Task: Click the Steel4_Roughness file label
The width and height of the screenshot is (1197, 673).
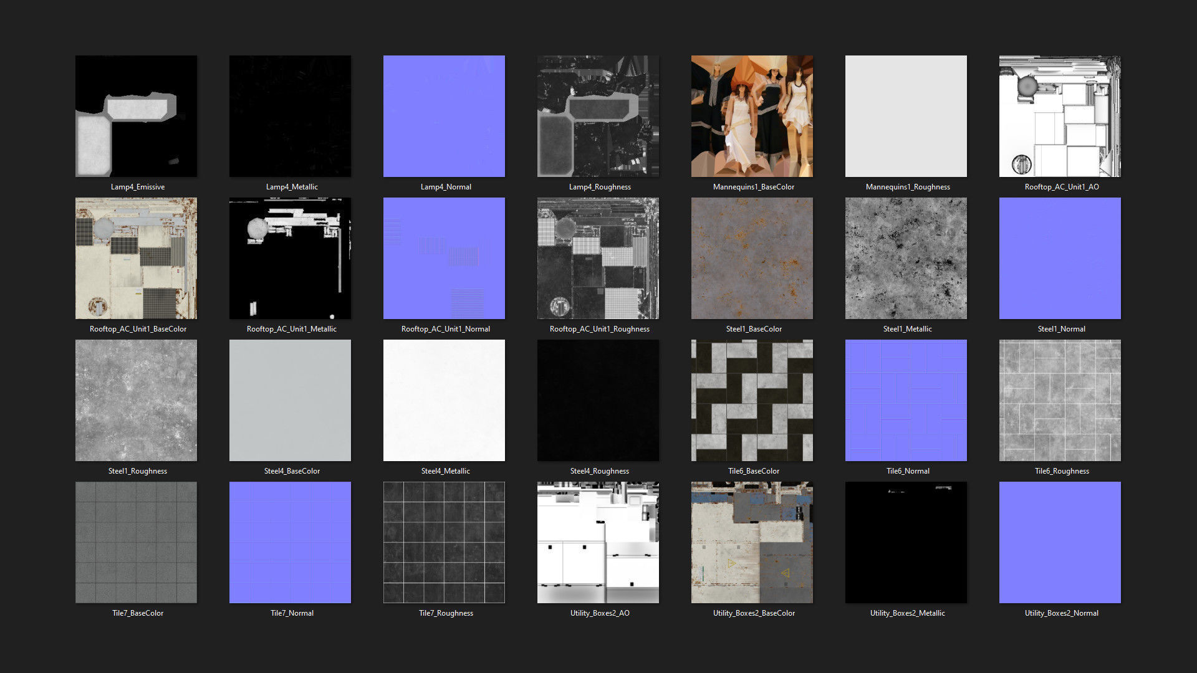Action: [599, 471]
